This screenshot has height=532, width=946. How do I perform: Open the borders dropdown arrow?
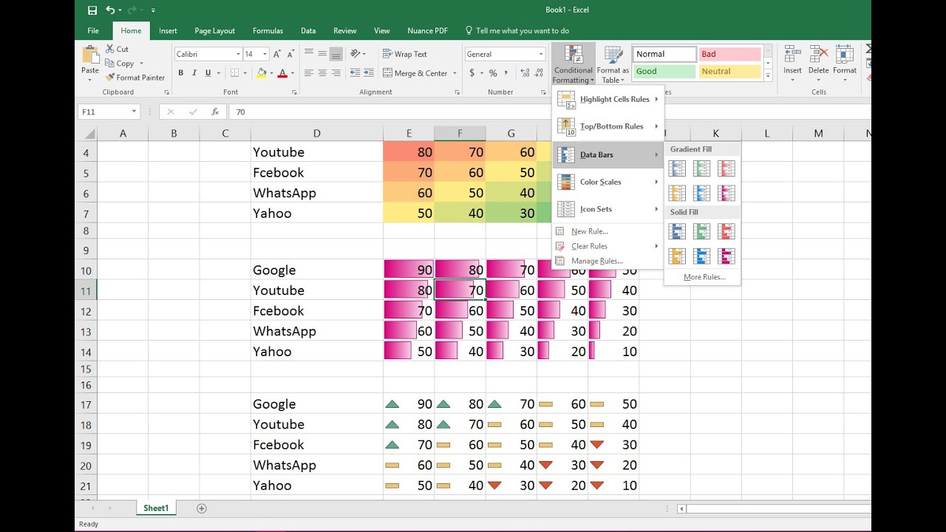click(245, 73)
